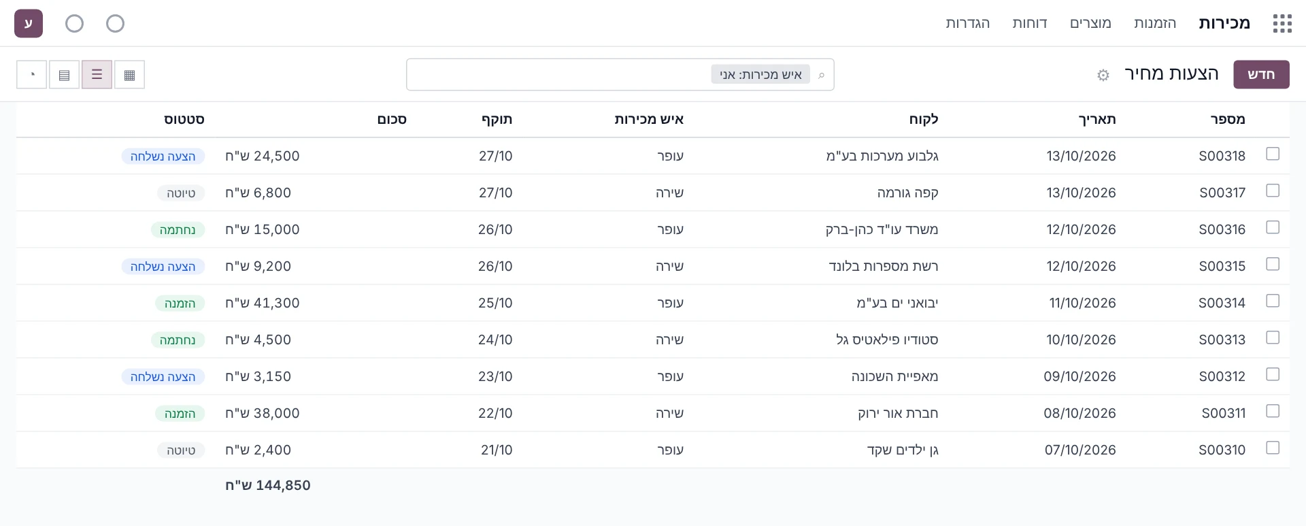The height and width of the screenshot is (526, 1306).
Task: Open the apps grid launcher icon
Action: pos(1282,24)
